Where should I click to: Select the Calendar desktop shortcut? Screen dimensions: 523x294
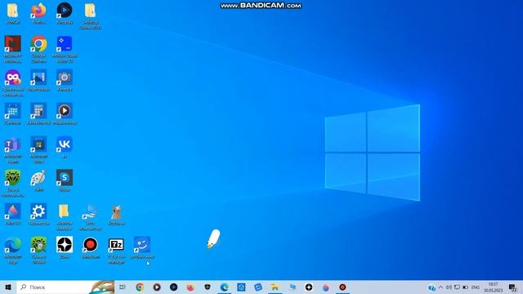(x=13, y=114)
